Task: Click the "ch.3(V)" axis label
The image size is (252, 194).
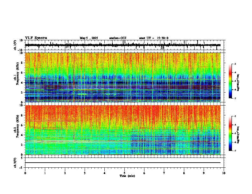Action: [x=15, y=163]
